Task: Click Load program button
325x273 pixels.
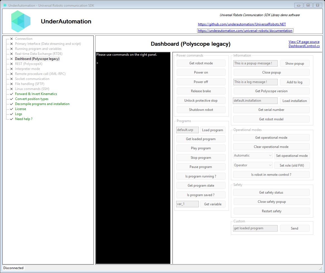Action: [x=213, y=130]
